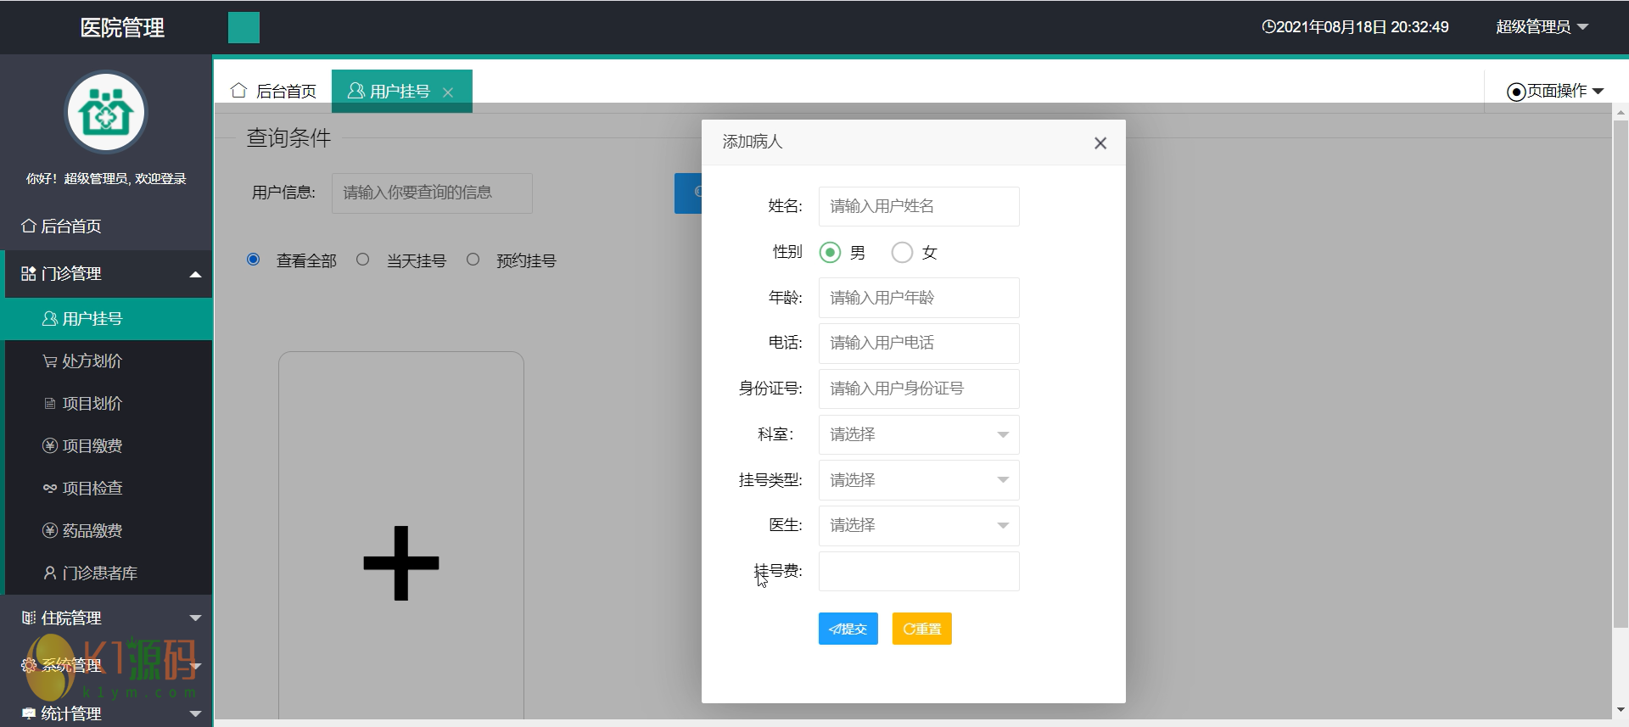Open 项目检查 in the sidebar
Viewport: 1629px width, 727px height.
[x=92, y=489]
